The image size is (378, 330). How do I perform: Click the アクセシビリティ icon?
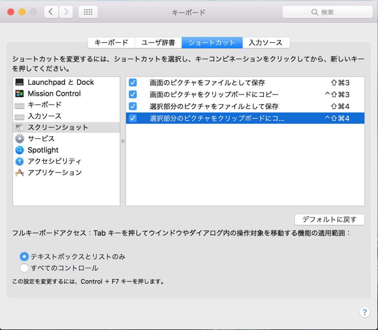point(20,161)
